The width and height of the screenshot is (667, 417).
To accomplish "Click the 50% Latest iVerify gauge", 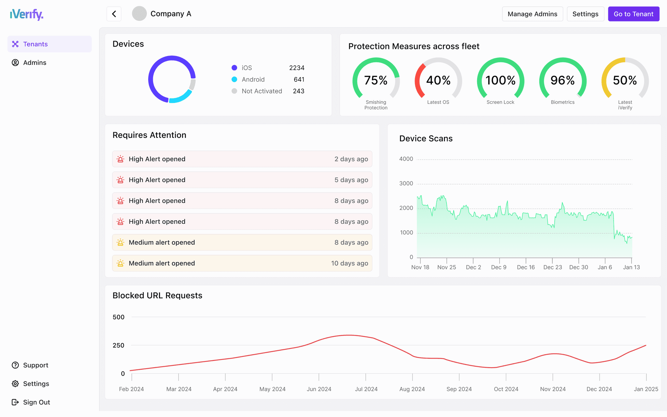I will pyautogui.click(x=625, y=80).
